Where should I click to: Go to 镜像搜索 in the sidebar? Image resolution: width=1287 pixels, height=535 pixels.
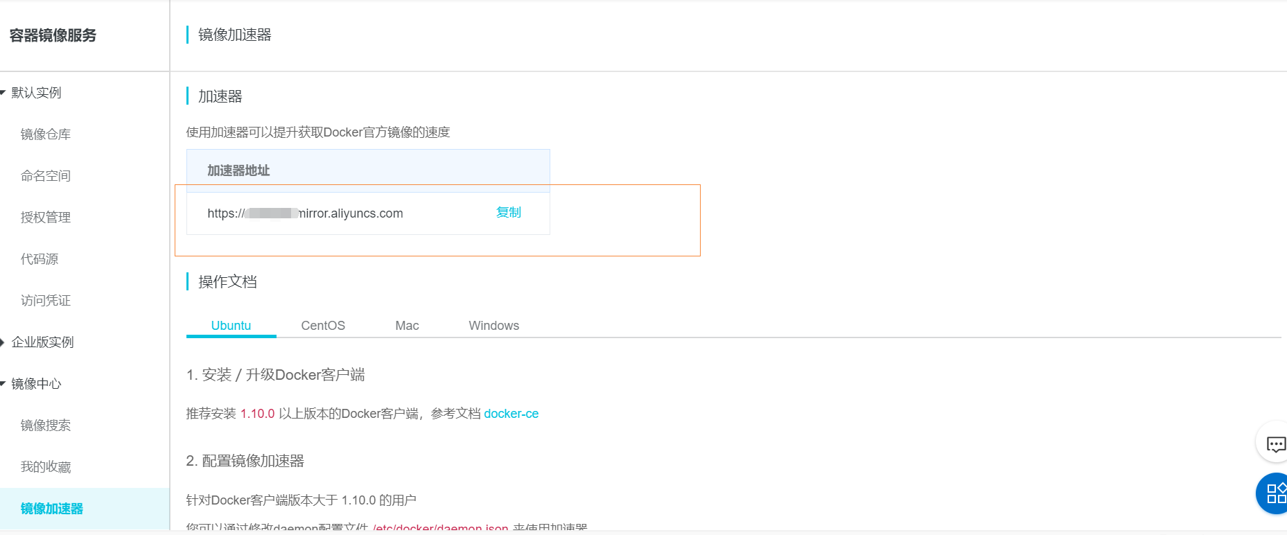point(46,426)
